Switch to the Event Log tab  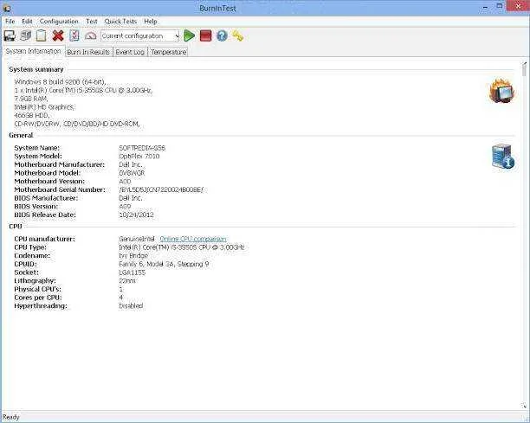pos(130,52)
